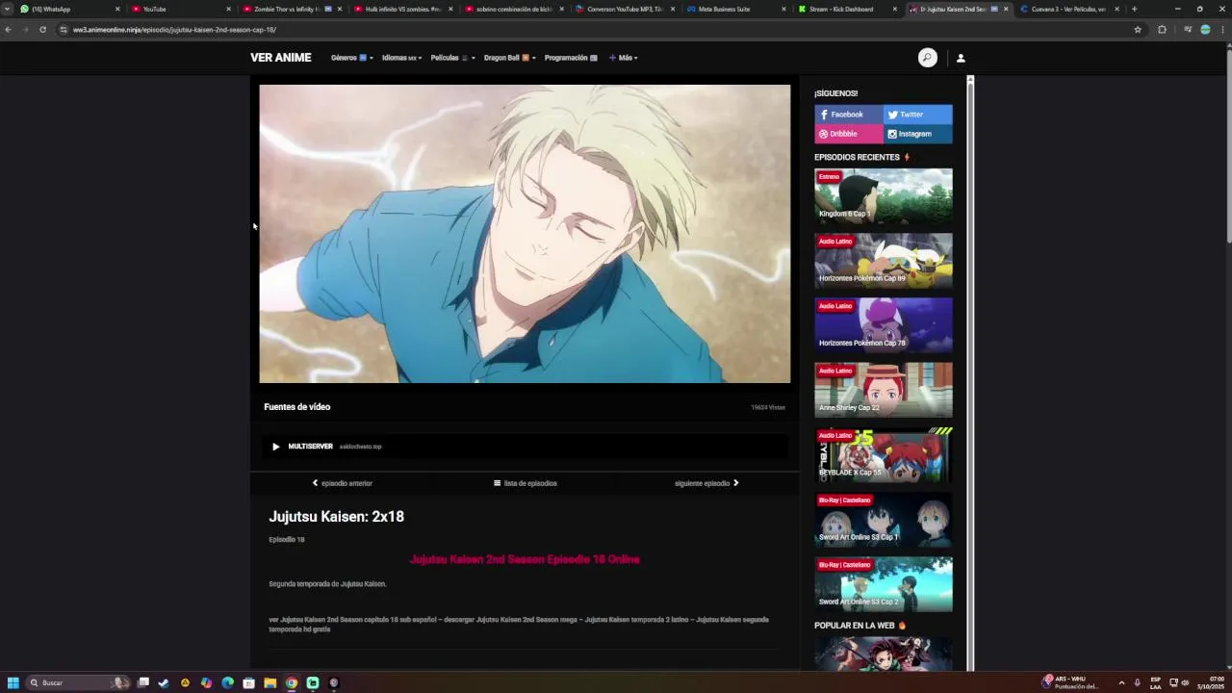Expand the Más dropdown menu
The width and height of the screenshot is (1232, 693).
pos(623,58)
